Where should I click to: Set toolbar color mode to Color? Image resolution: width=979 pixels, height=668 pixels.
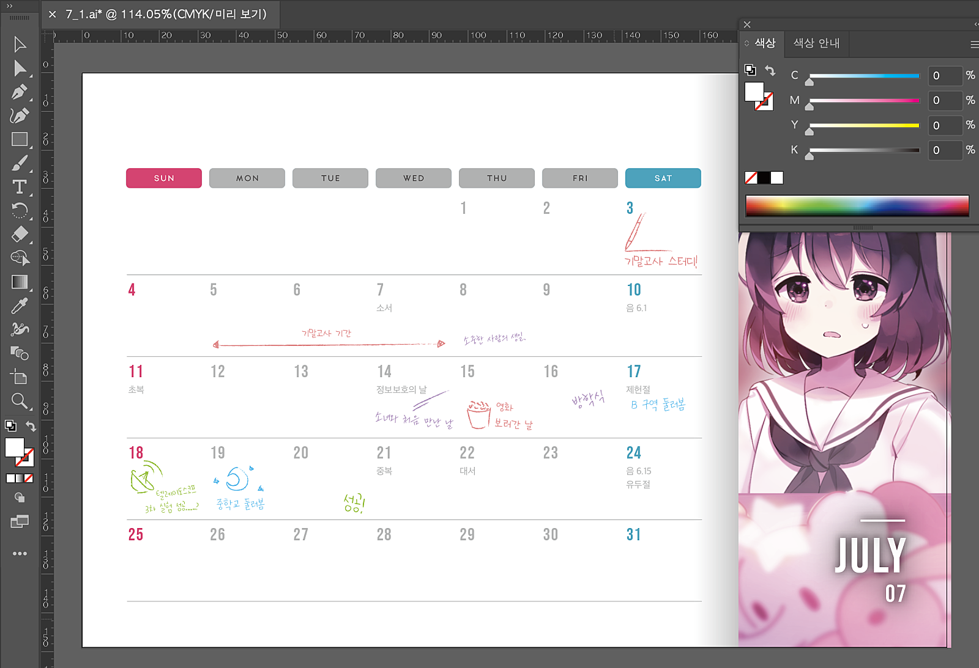10,479
